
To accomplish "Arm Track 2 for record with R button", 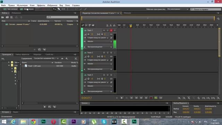I will (x=111, y=53).
